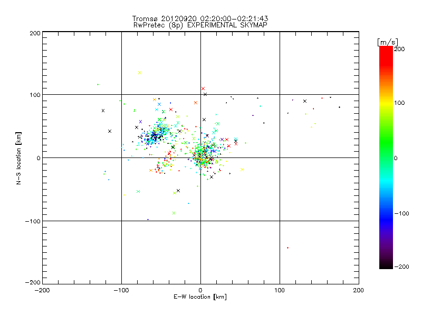Click the x-axis tick label '-100'

click(x=121, y=290)
